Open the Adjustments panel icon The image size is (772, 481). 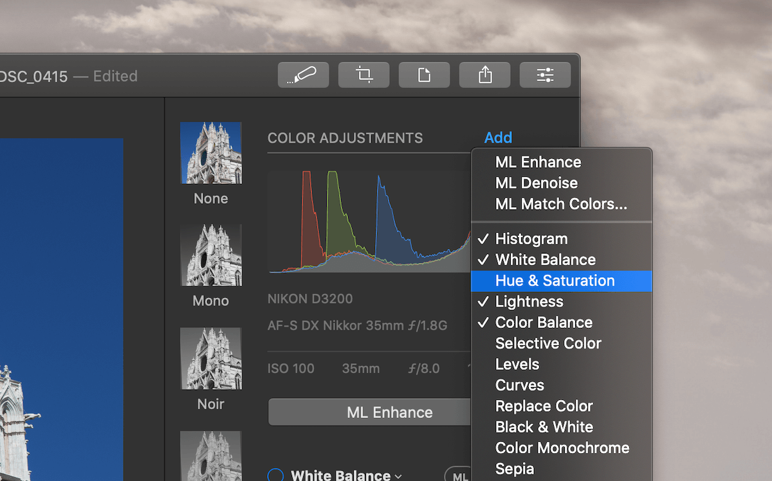(545, 74)
